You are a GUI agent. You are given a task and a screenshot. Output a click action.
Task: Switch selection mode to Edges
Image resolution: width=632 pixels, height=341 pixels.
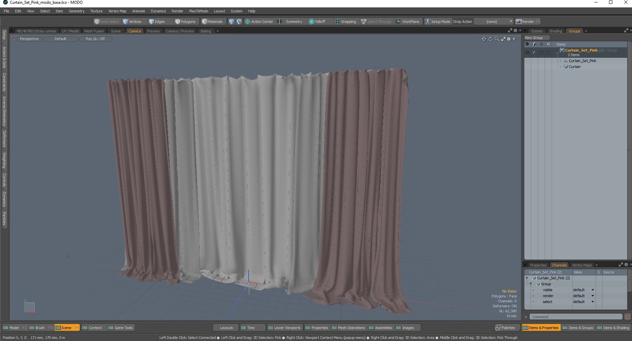coord(157,22)
